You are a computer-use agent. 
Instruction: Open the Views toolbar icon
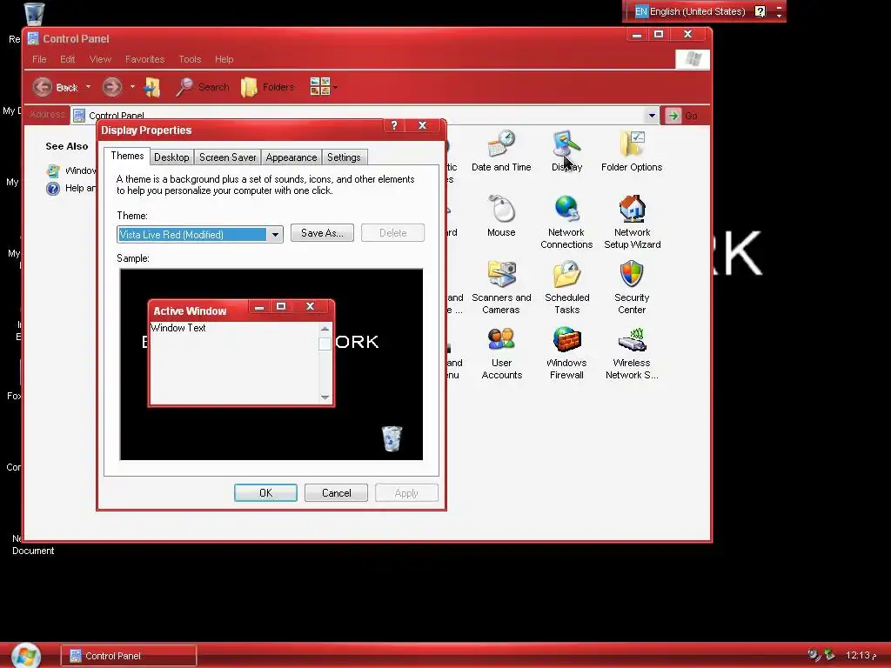point(320,87)
